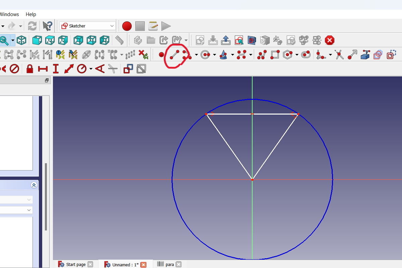
Task: Expand the conic tools dropdown arrow
Action: coord(232,55)
